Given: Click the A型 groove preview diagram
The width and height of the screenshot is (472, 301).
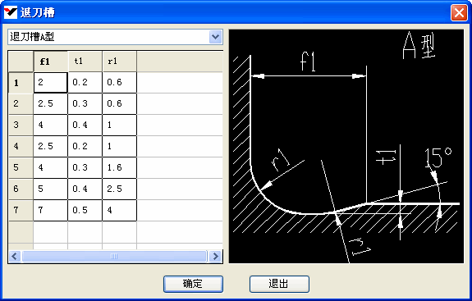Looking at the screenshot, I should point(346,146).
